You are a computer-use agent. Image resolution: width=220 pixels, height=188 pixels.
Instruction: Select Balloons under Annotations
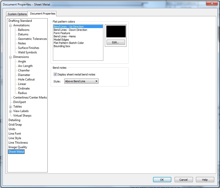click(x=24, y=30)
